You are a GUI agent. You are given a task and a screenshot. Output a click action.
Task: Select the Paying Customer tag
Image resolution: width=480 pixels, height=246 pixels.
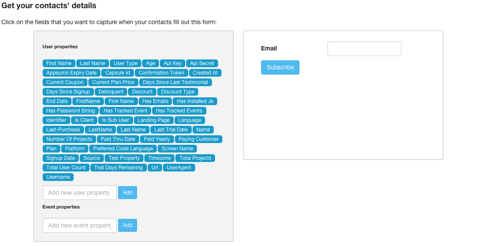199,139
